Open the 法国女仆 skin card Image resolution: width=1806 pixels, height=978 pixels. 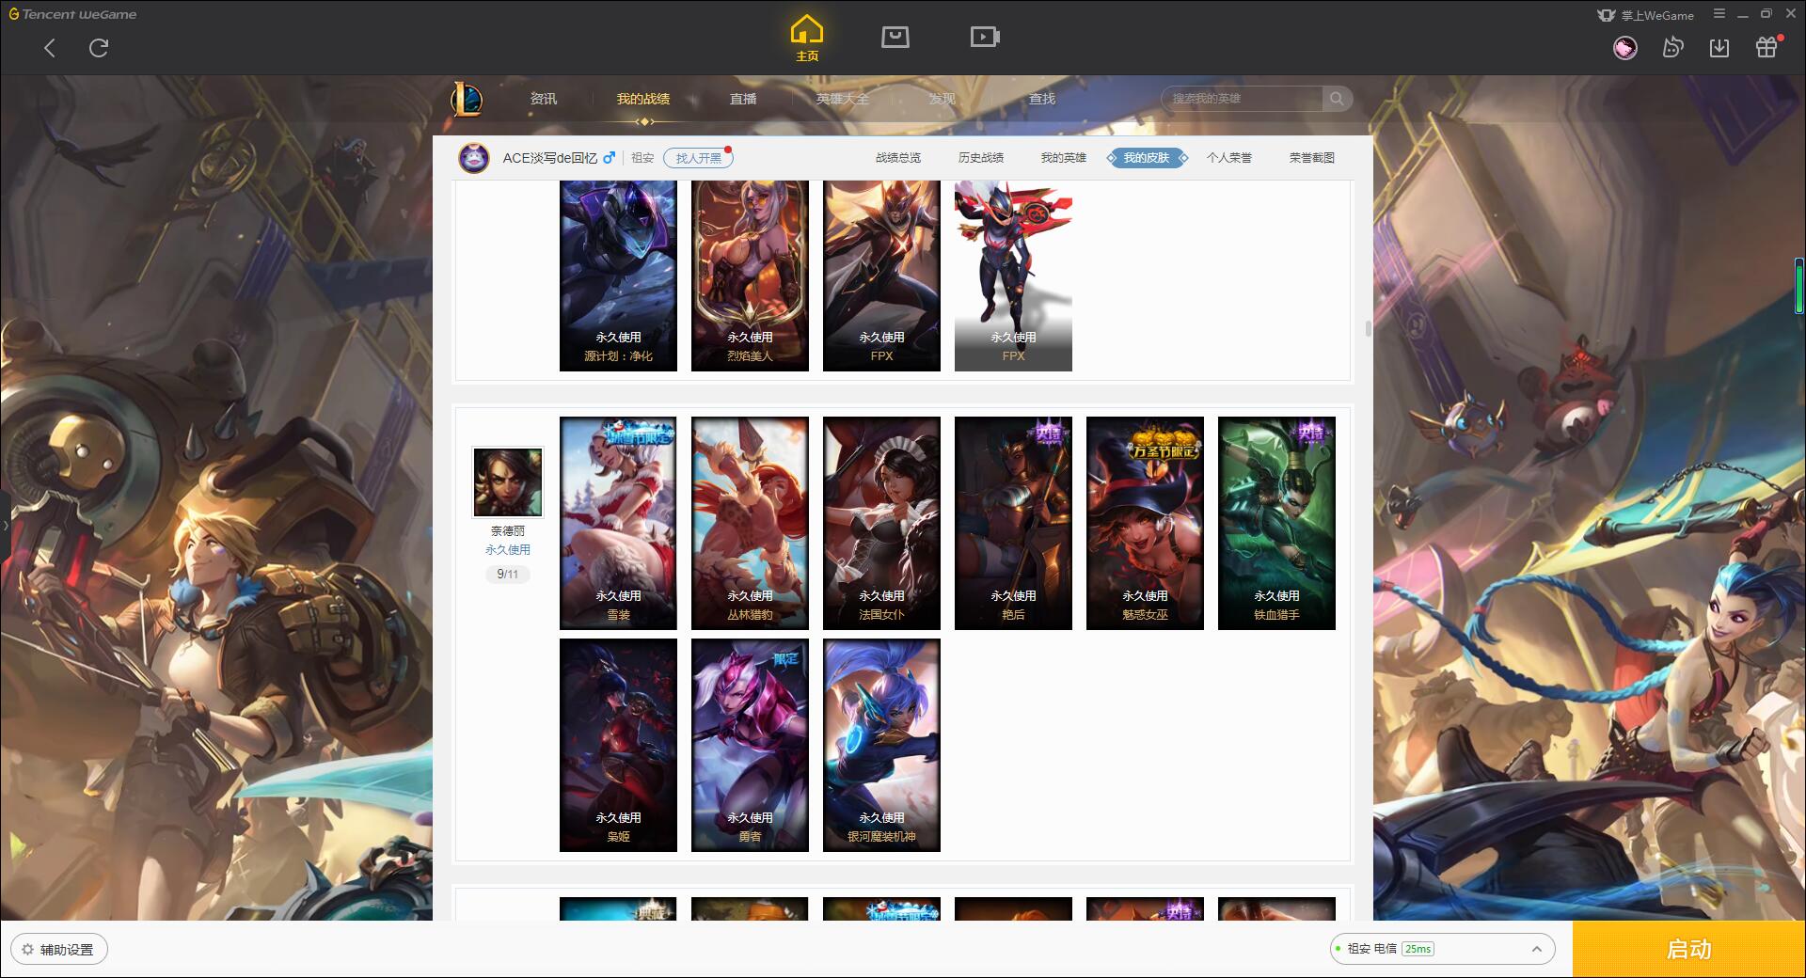881,523
